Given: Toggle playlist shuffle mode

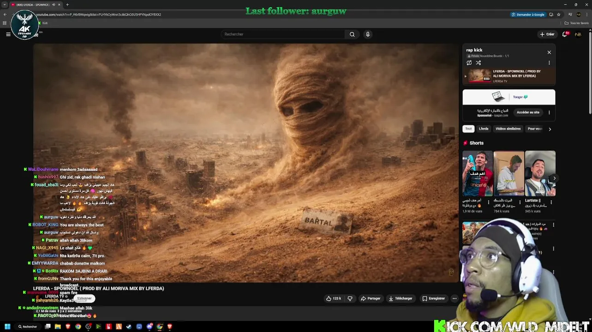Looking at the screenshot, I should tap(478, 63).
